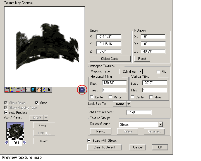Screen dimensions: 201x161
Task: Click the FIT view icon
Action: pos(28,90)
